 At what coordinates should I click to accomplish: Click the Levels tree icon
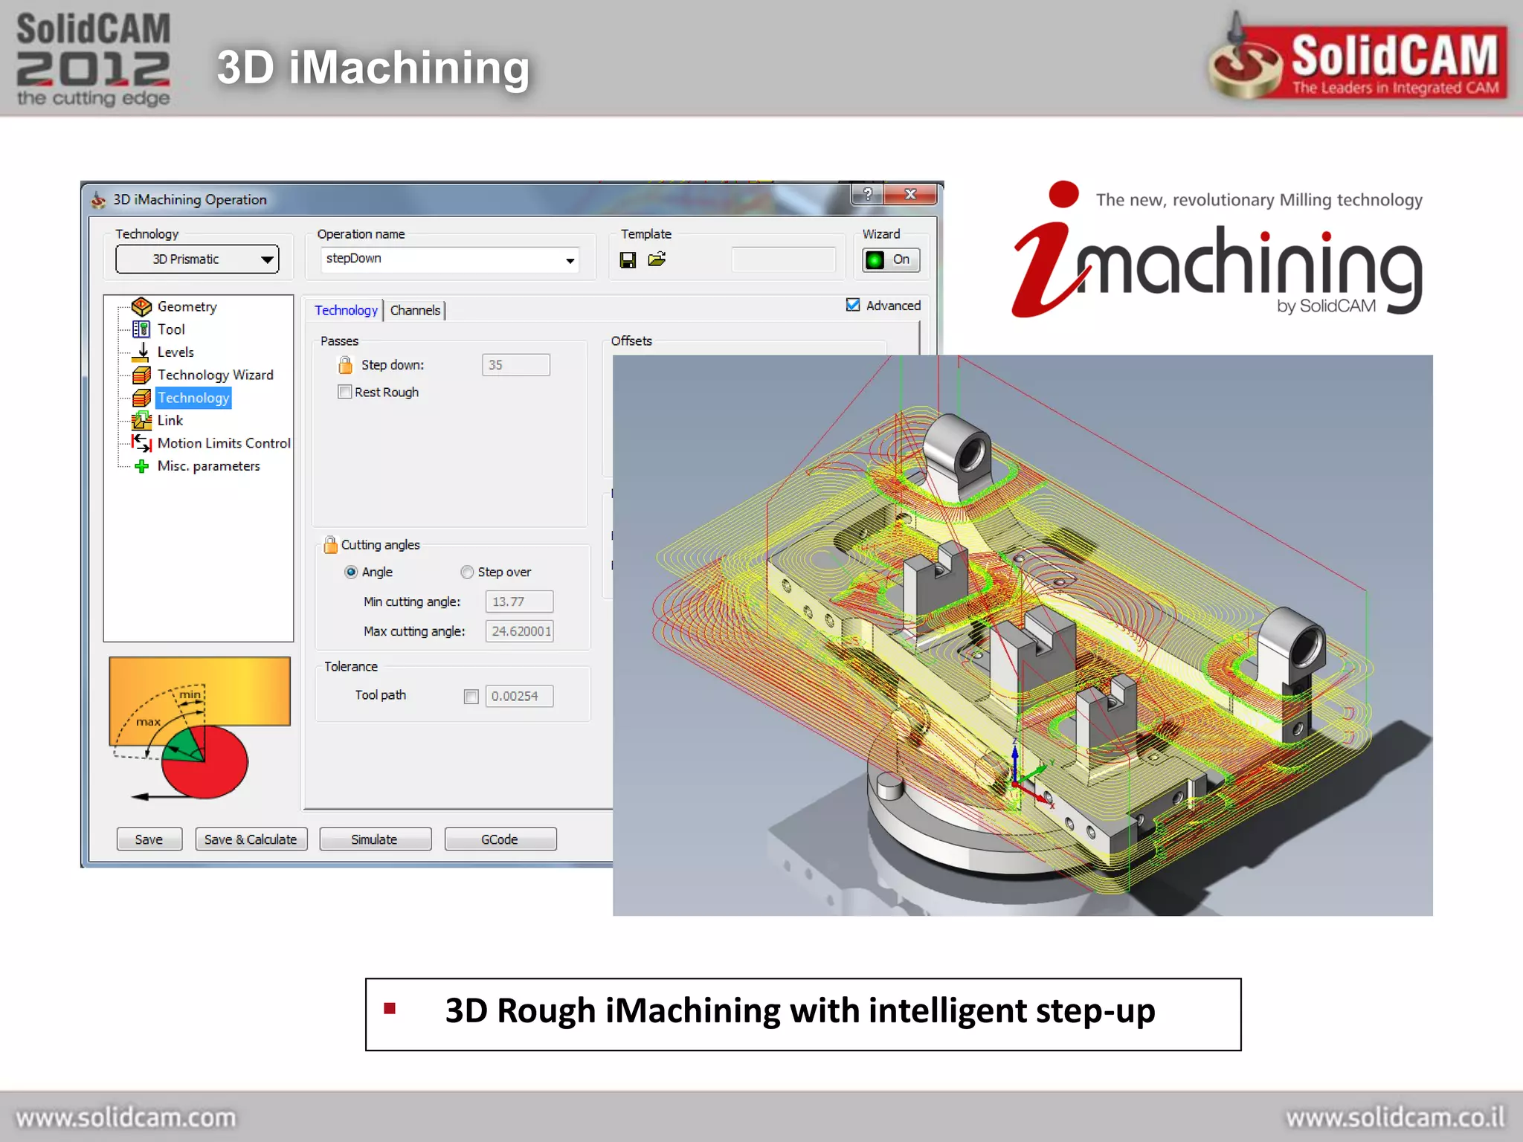coord(141,352)
